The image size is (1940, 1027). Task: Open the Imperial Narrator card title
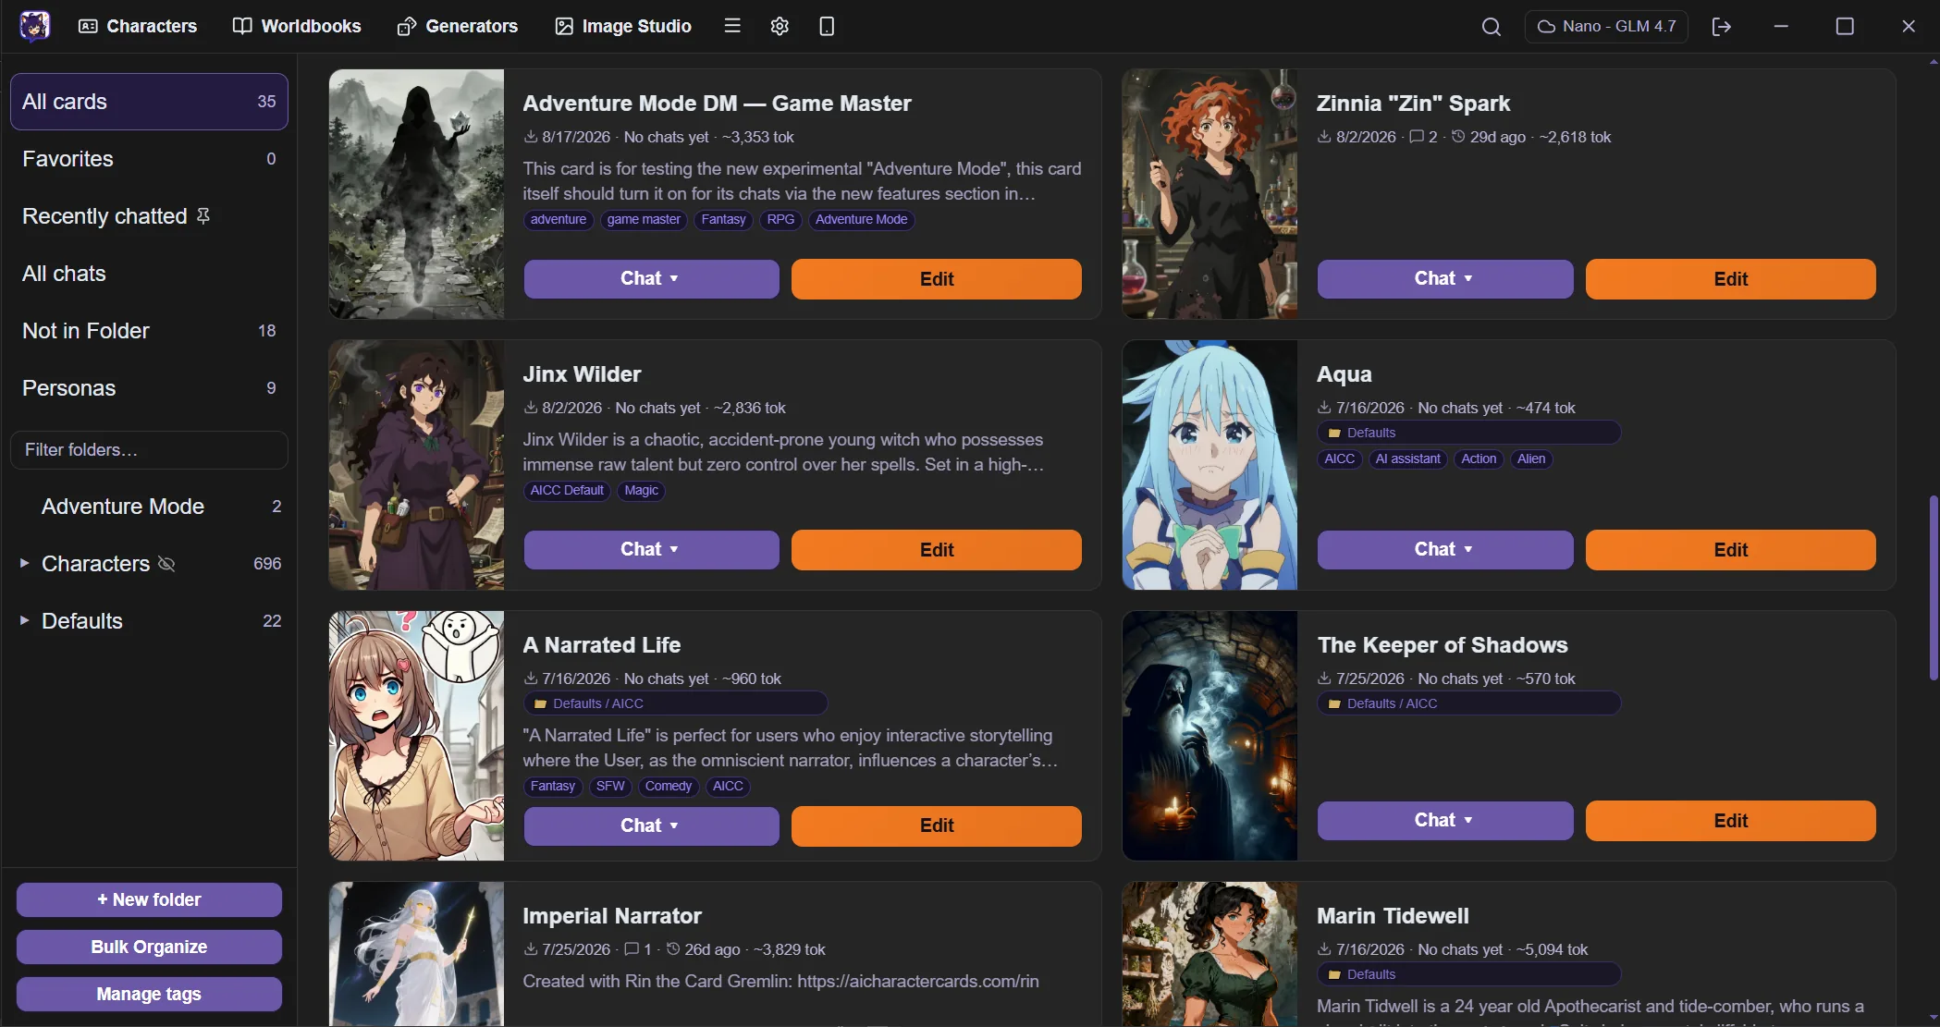pyautogui.click(x=612, y=916)
